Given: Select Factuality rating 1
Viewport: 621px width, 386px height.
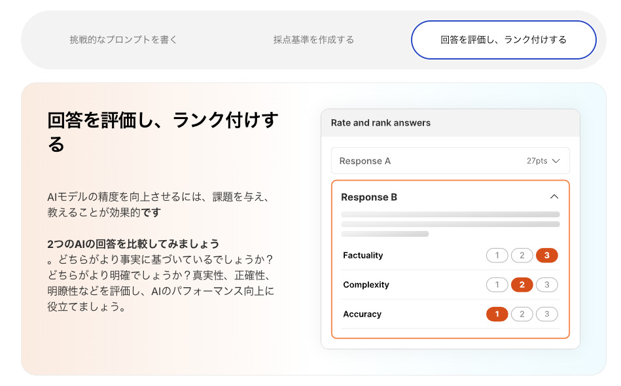Looking at the screenshot, I should [497, 255].
